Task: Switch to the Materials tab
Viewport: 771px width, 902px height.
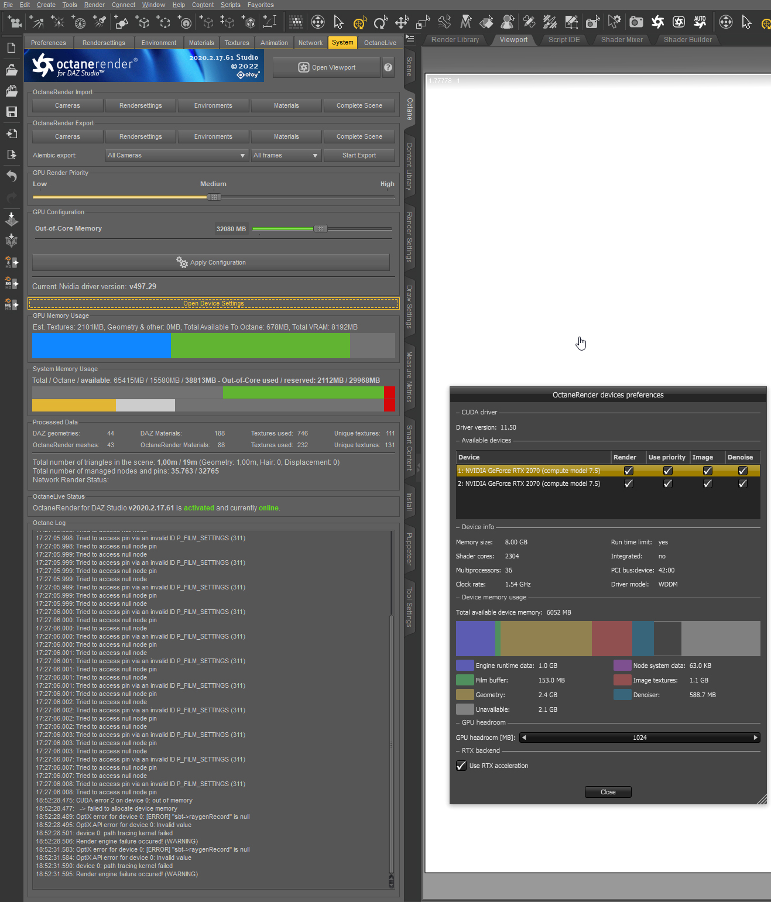Action: (201, 43)
